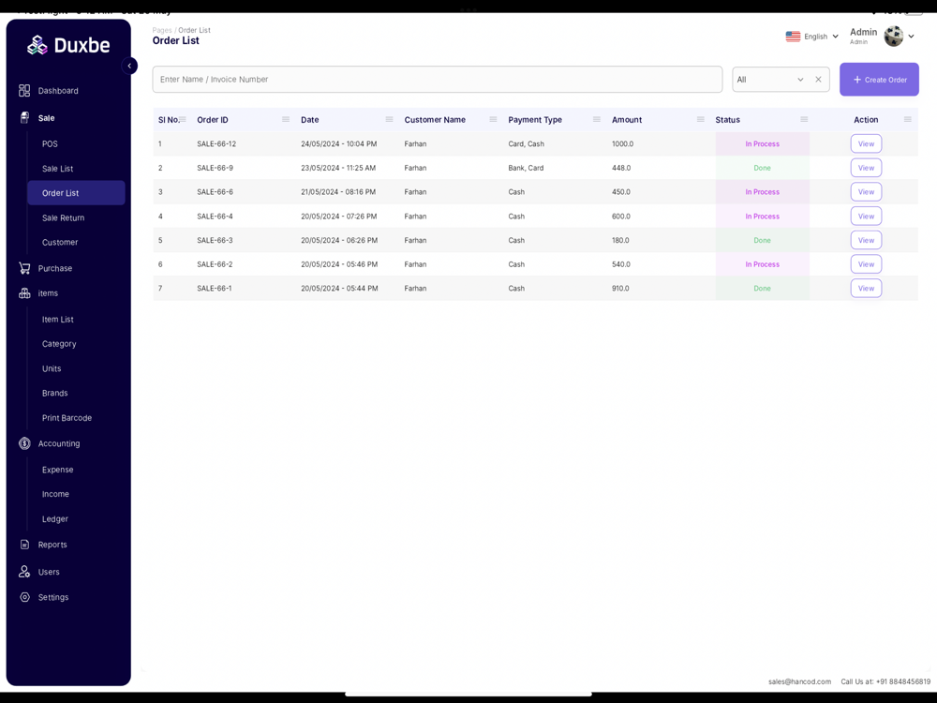The height and width of the screenshot is (703, 937).
Task: Click the date 21/05/2024 - 08:16 PM
Action: (x=338, y=192)
